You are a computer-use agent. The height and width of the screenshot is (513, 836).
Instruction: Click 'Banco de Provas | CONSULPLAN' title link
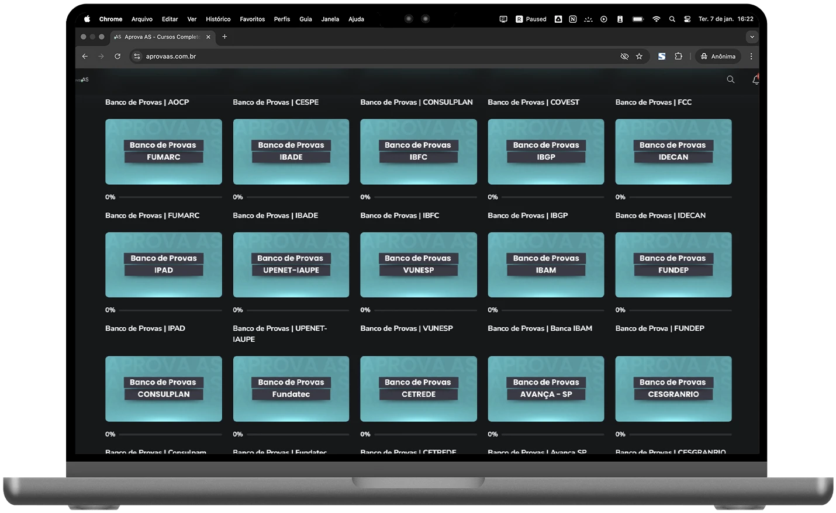pos(416,102)
